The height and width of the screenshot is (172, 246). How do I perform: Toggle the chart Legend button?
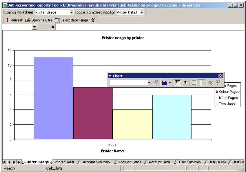point(177,83)
